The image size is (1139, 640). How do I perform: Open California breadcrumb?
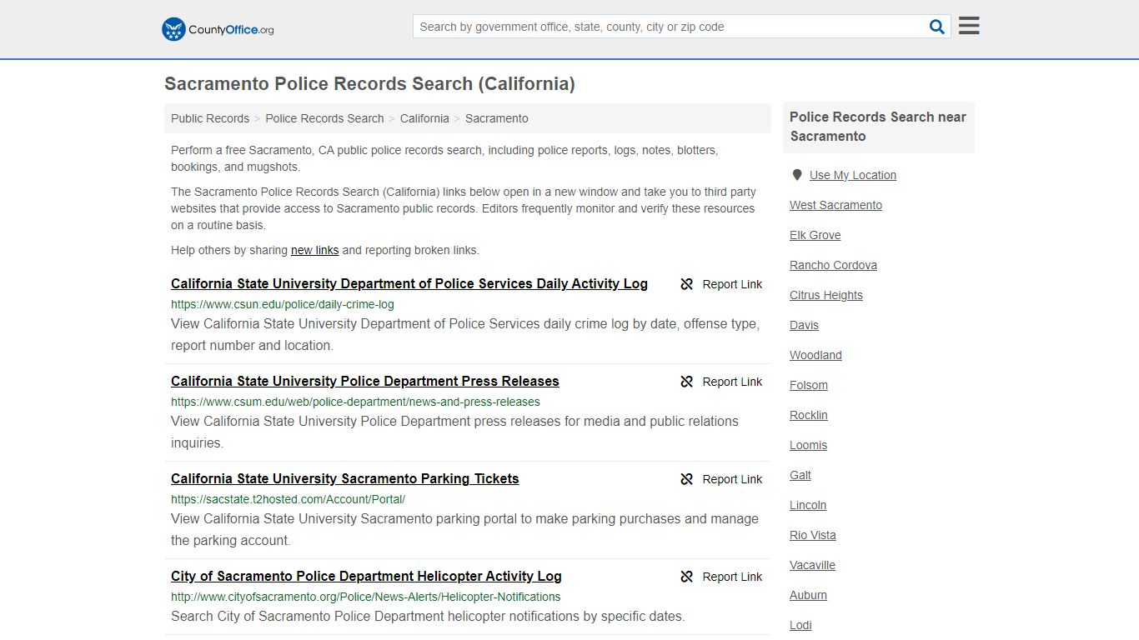[424, 118]
